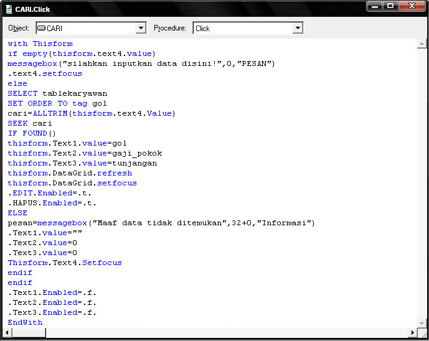Minimize the CARI.Click window
Image resolution: width=429 pixels, height=341 pixels.
coord(375,6)
